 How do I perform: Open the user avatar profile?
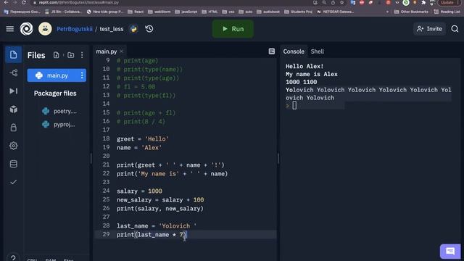coord(45,29)
